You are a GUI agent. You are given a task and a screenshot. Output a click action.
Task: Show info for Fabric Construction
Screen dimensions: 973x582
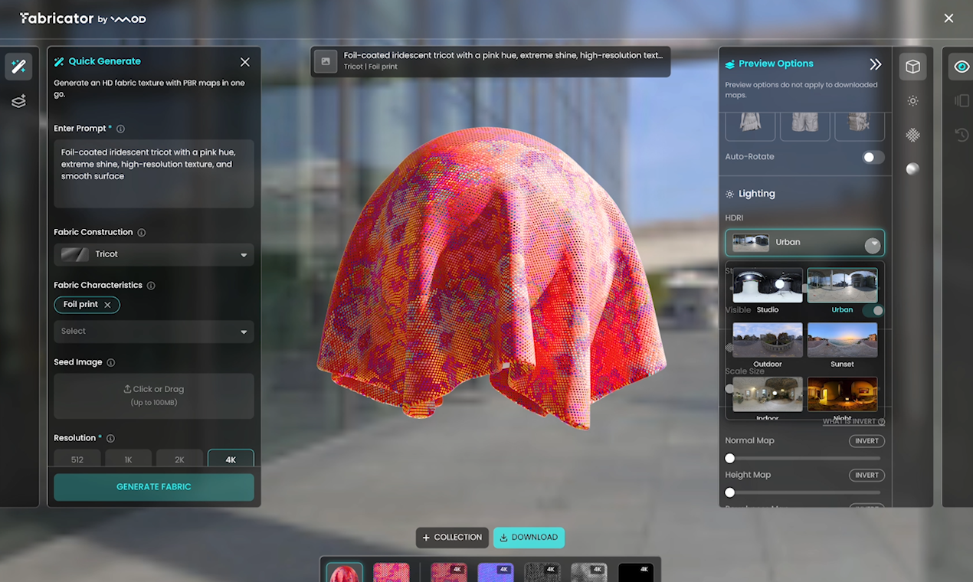(x=142, y=232)
